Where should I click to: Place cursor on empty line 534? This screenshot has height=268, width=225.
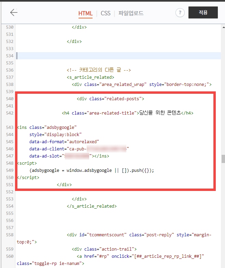(119, 56)
